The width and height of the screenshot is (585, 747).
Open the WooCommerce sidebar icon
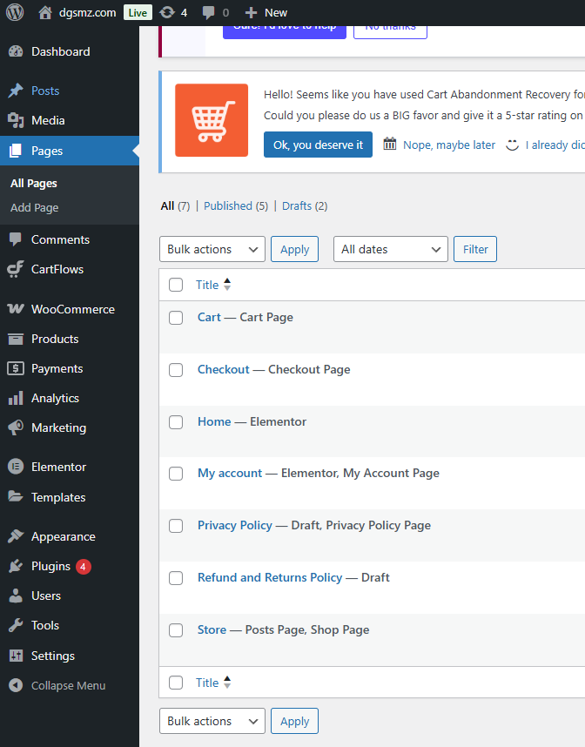tap(16, 309)
